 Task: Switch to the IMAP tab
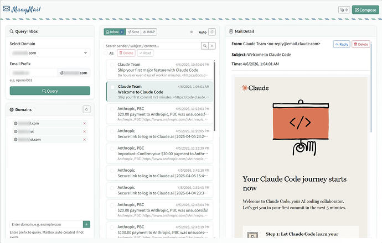point(149,32)
